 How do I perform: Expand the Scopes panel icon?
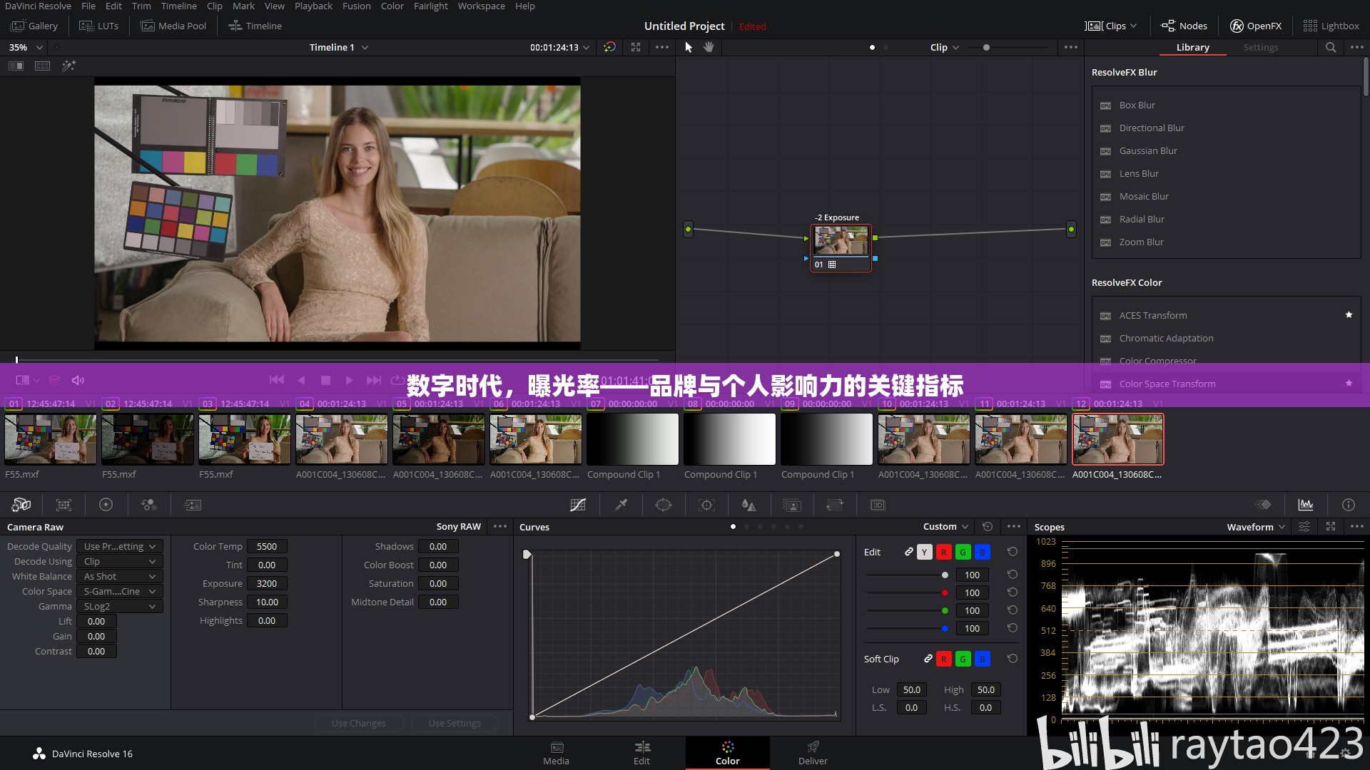(x=1331, y=527)
